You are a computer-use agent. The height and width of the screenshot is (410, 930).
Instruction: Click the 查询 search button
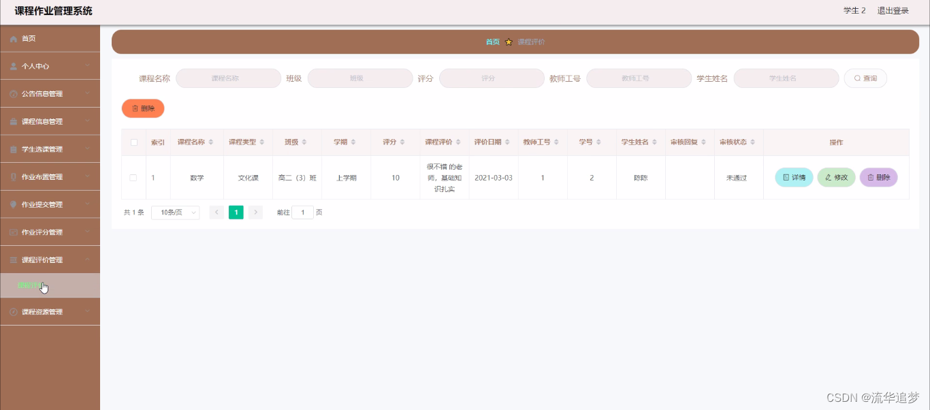pyautogui.click(x=865, y=78)
